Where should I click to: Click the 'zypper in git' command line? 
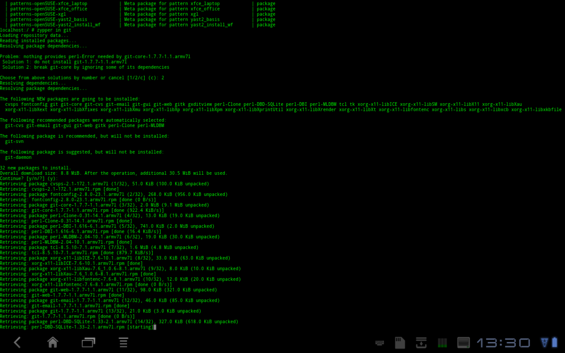click(x=35, y=30)
